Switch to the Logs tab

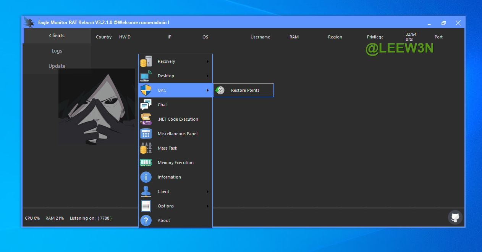click(x=57, y=51)
